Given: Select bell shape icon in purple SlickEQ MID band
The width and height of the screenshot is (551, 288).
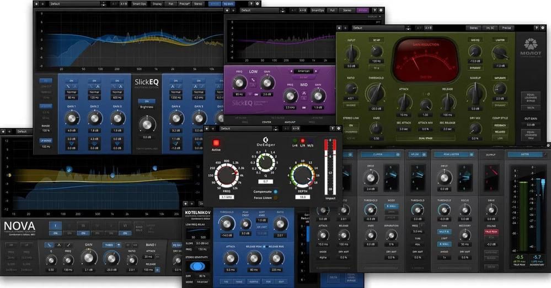Looking at the screenshot, I should [304, 93].
